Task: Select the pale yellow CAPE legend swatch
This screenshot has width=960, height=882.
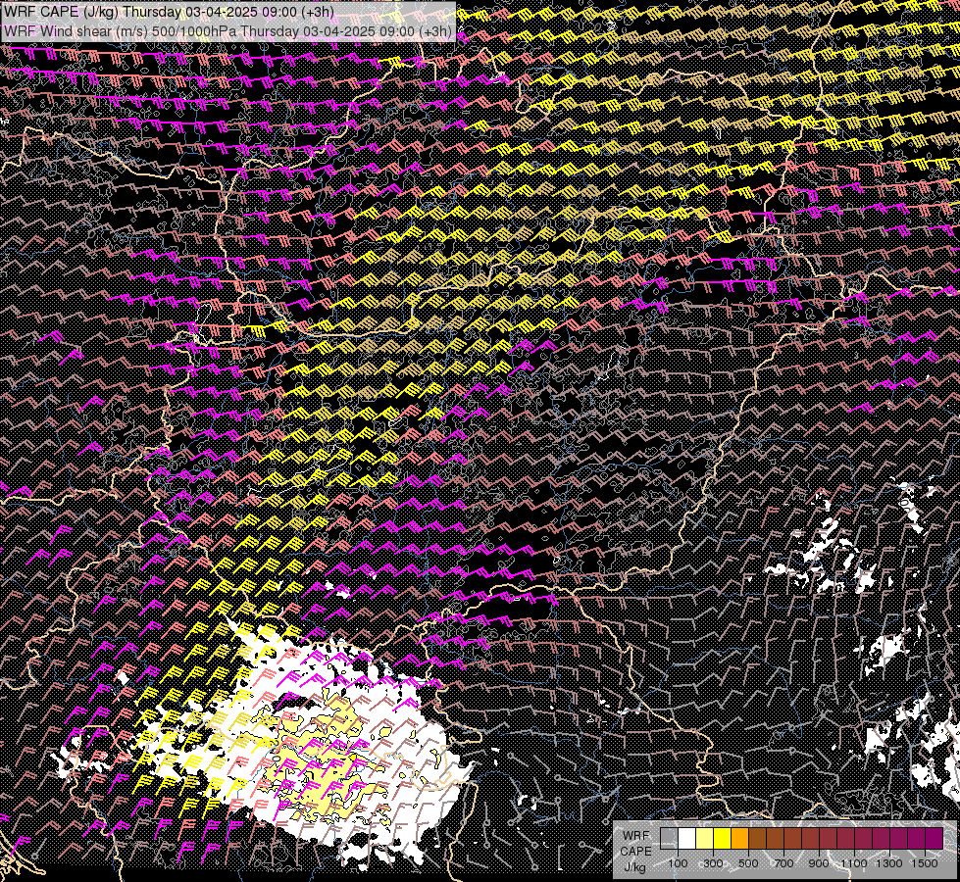Action: click(705, 838)
